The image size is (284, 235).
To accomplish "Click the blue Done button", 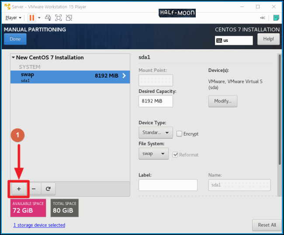I will [x=15, y=39].
